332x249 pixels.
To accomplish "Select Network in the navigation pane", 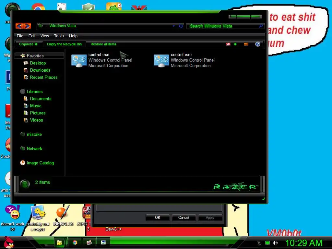I will pyautogui.click(x=34, y=148).
